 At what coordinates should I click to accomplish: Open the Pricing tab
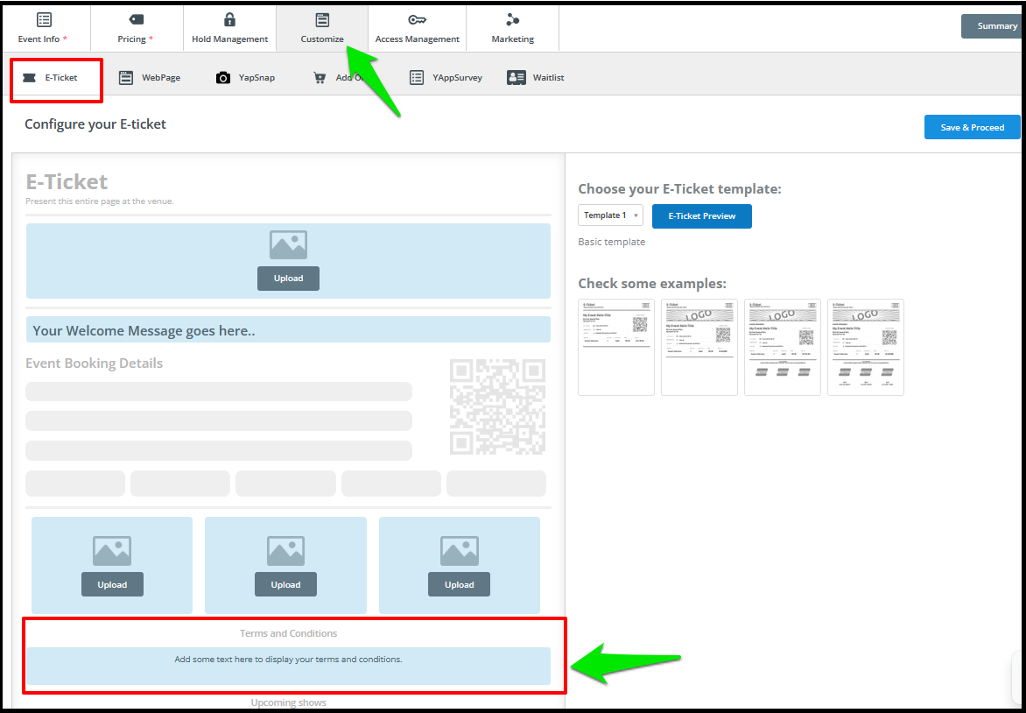136,27
